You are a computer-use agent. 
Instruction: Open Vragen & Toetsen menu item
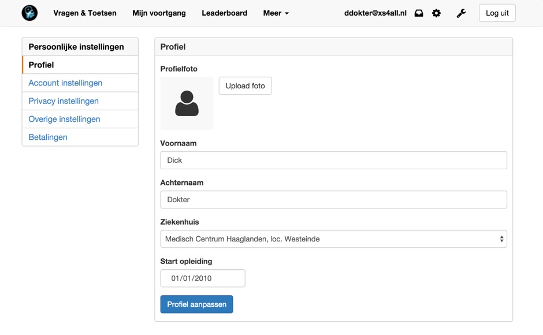pos(85,13)
